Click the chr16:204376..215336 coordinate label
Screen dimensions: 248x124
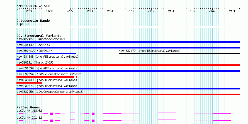33,6
